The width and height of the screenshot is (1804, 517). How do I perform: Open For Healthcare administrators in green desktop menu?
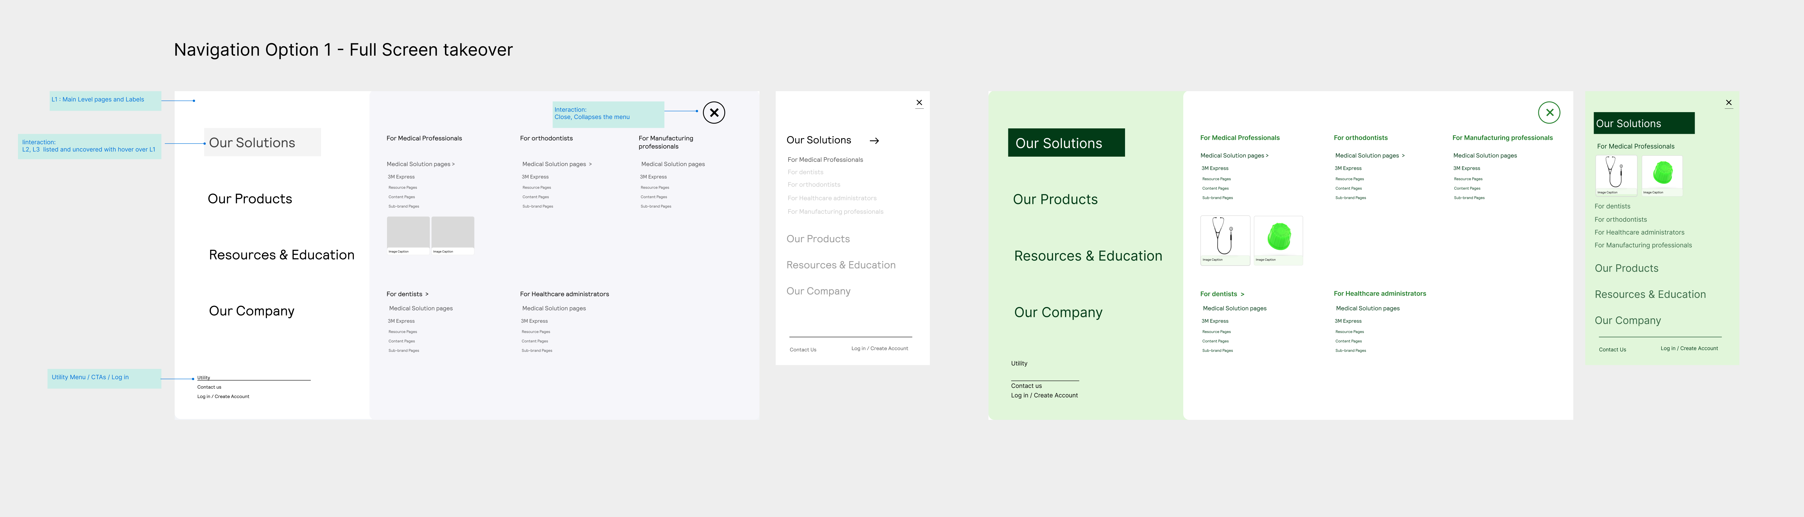point(1380,294)
